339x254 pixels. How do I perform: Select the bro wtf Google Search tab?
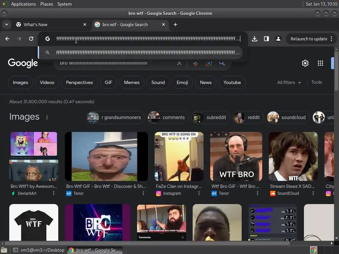click(130, 24)
